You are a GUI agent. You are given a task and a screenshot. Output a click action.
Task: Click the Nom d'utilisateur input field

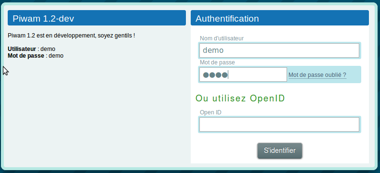279,50
